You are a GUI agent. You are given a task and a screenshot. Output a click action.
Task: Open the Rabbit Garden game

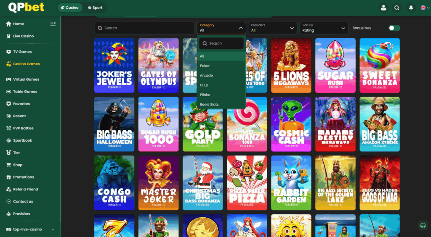click(x=291, y=183)
